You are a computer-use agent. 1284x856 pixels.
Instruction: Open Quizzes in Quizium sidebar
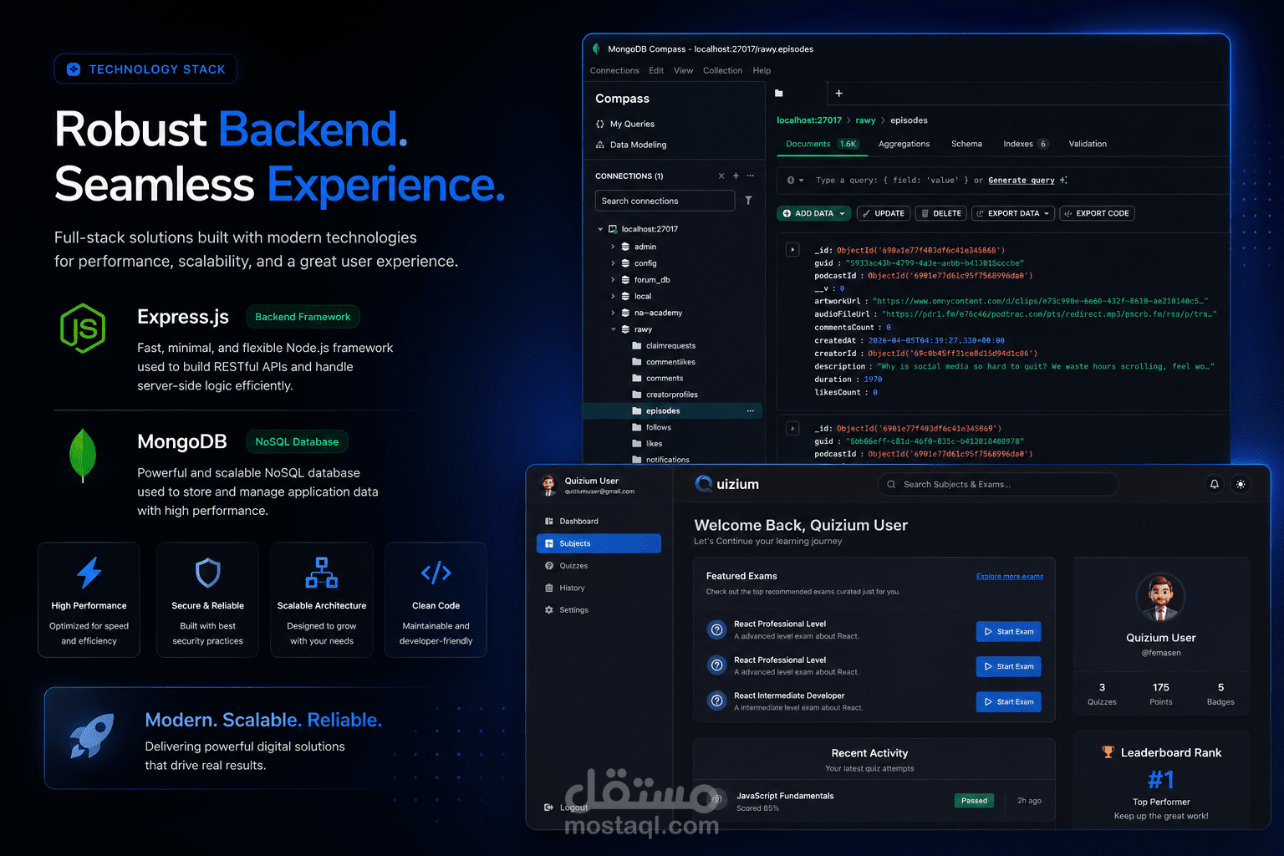(x=566, y=566)
